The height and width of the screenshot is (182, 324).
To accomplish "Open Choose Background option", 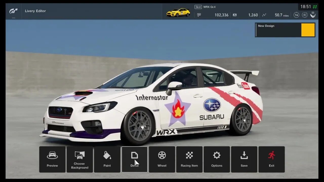I will 80,160.
